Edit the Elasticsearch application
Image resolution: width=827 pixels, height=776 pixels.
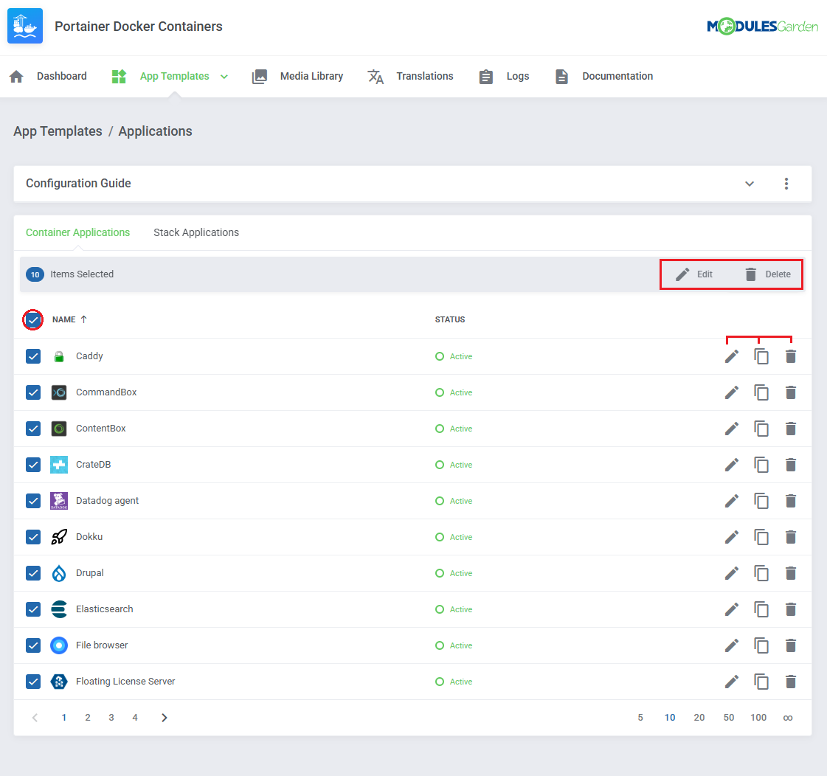[x=732, y=609]
